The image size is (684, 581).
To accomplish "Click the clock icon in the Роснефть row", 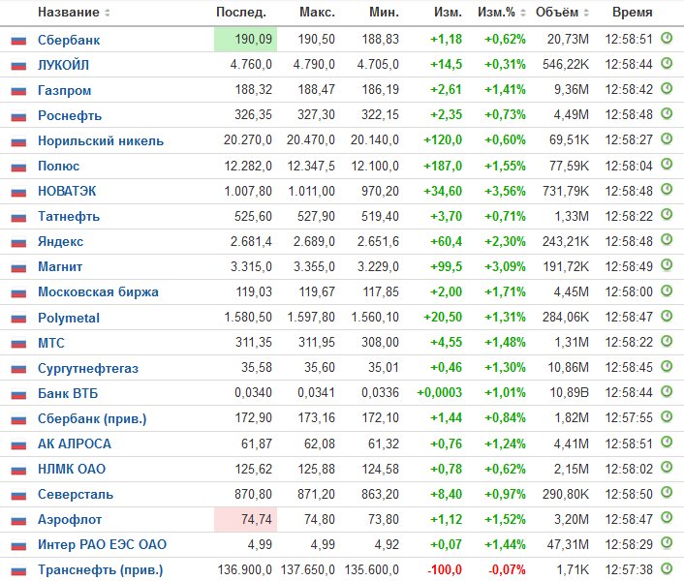I will [667, 113].
